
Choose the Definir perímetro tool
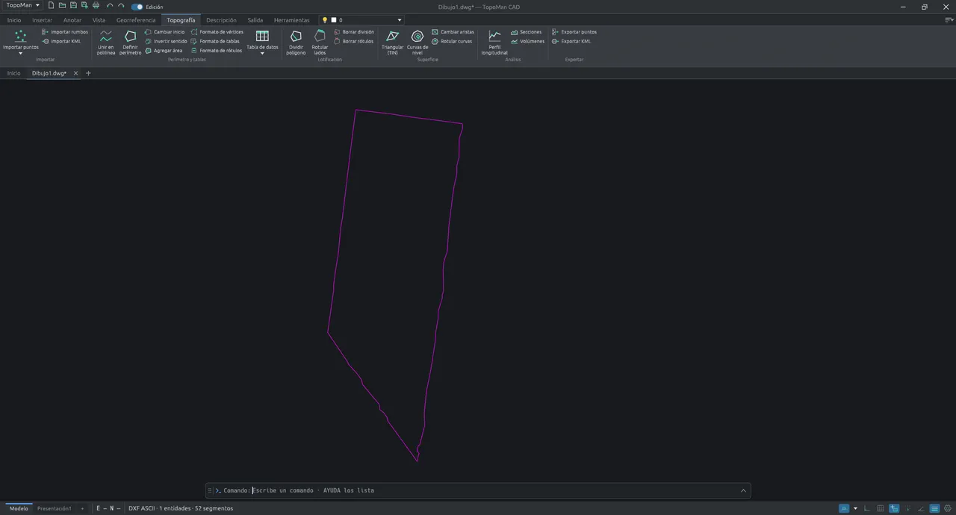tap(130, 43)
